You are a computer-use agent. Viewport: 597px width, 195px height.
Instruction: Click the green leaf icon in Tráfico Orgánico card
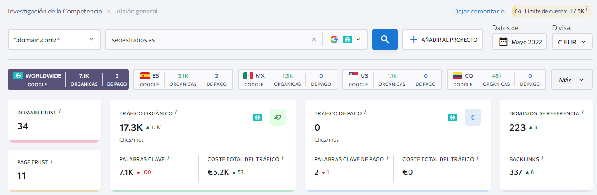coord(278,118)
